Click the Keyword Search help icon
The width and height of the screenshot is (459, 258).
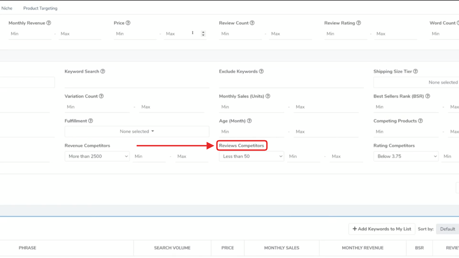[103, 71]
